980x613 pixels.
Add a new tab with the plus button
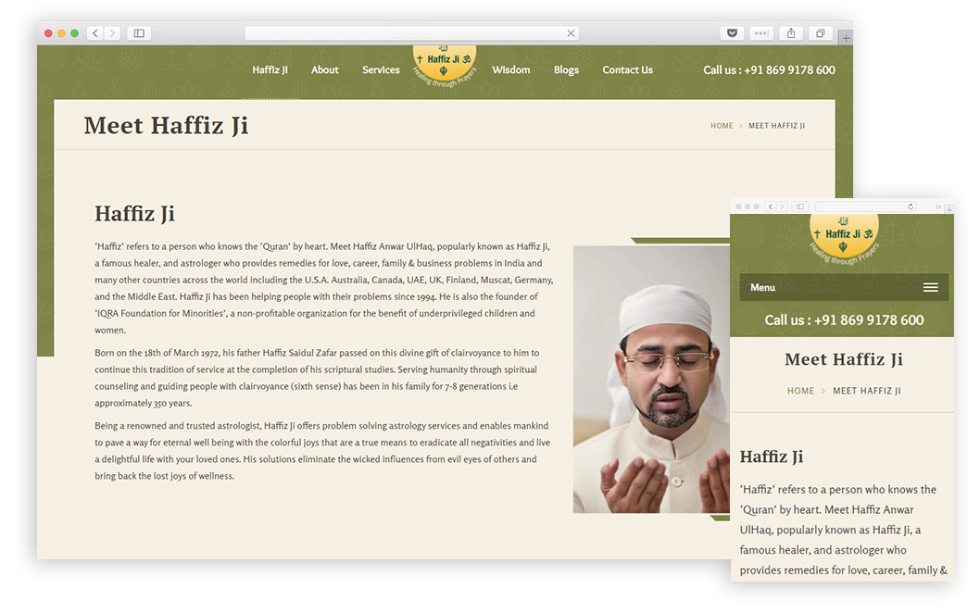846,38
